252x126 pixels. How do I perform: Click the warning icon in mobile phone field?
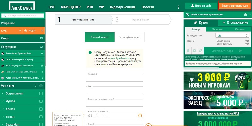140,116
